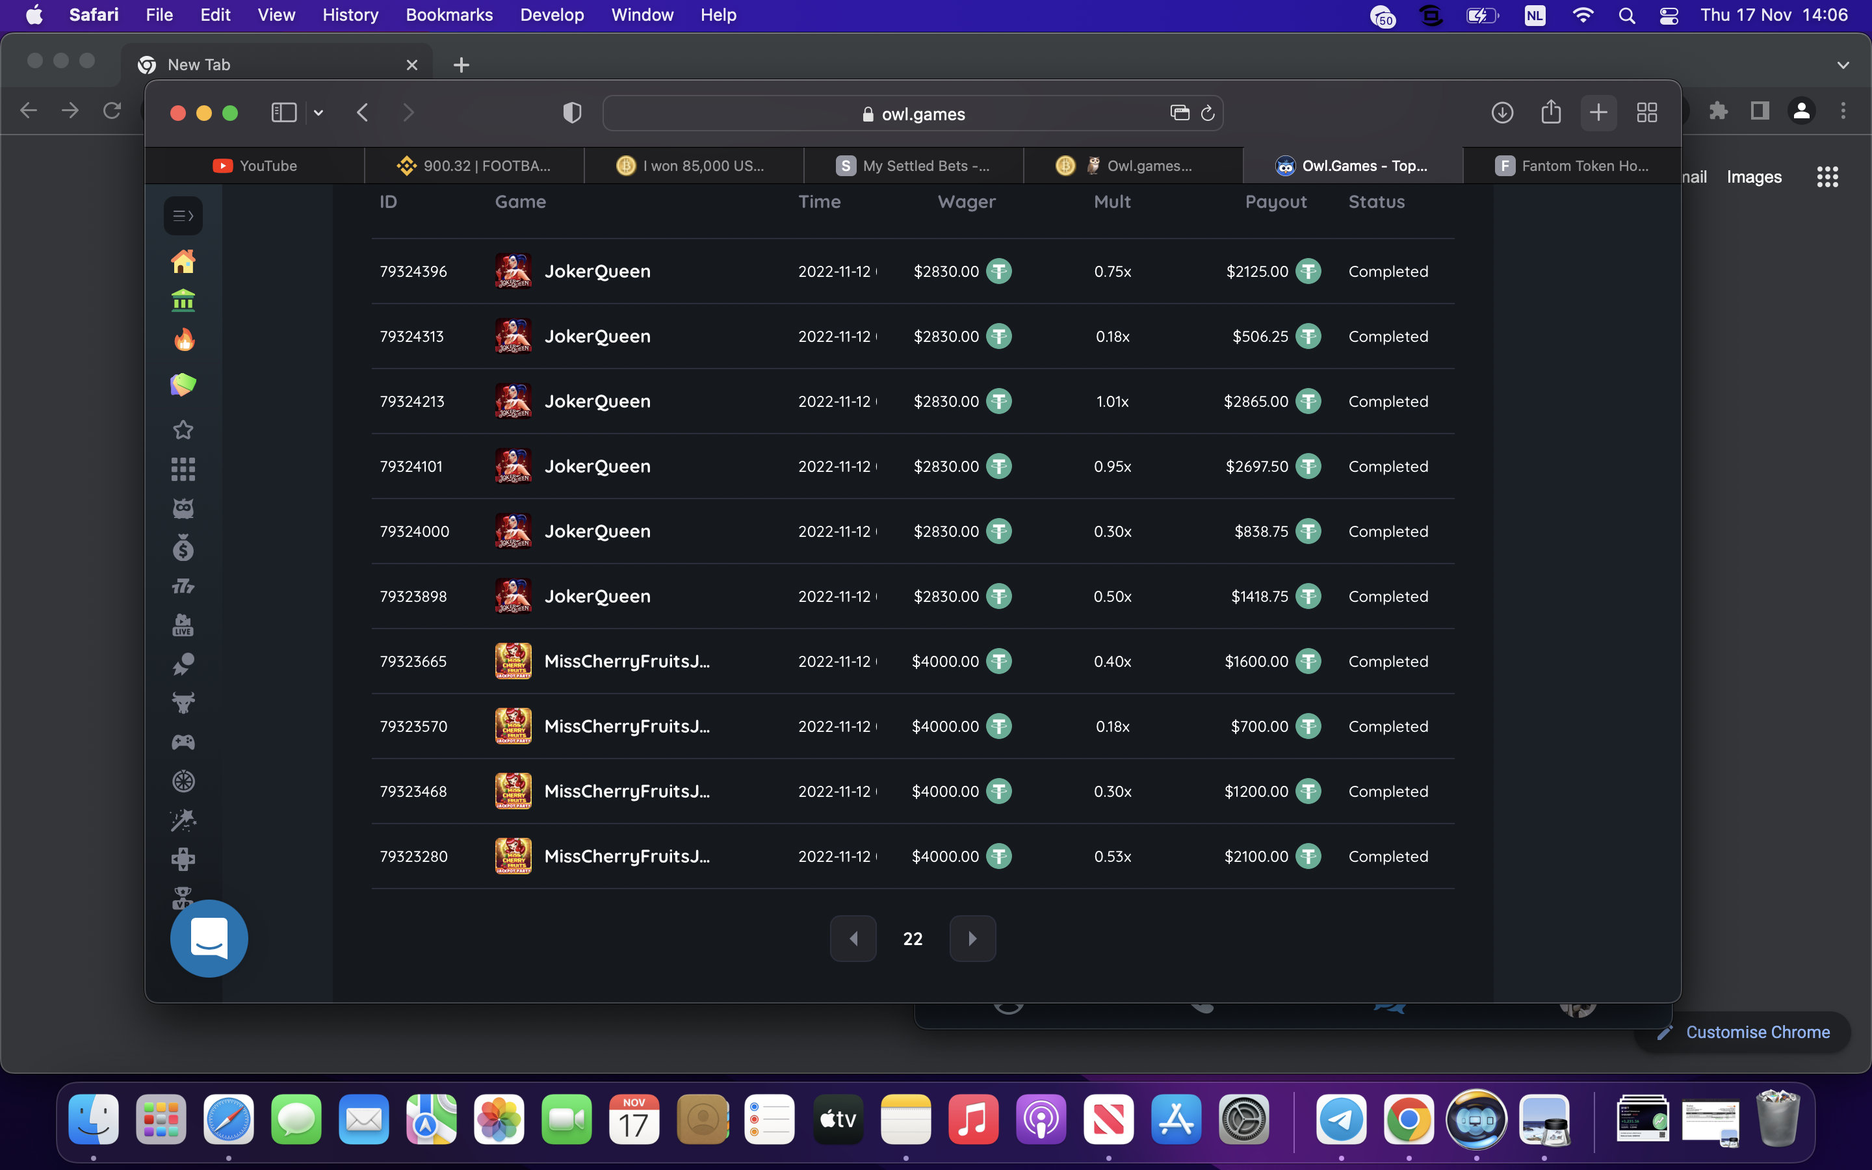
Task: Open Chrome side panel icon
Action: (1760, 111)
